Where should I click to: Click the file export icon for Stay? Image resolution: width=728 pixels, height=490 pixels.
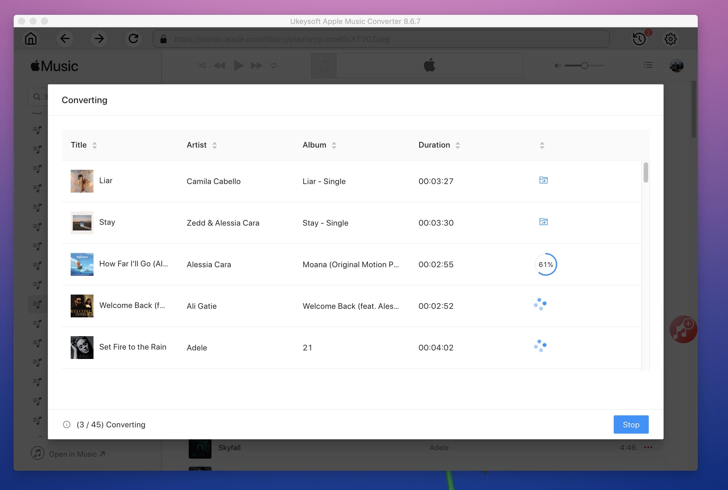point(543,221)
